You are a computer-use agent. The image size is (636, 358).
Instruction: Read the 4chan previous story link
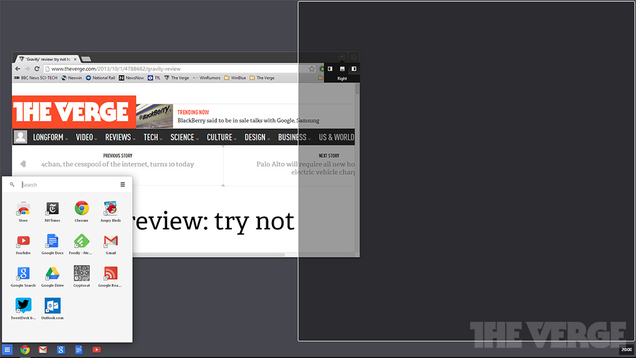[x=118, y=165]
